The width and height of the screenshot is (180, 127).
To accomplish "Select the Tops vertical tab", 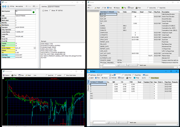I will (x=88, y=82).
